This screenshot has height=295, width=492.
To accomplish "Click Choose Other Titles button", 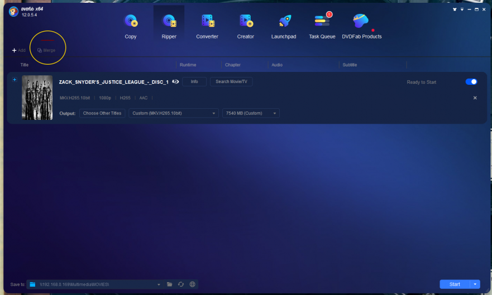I will click(102, 113).
